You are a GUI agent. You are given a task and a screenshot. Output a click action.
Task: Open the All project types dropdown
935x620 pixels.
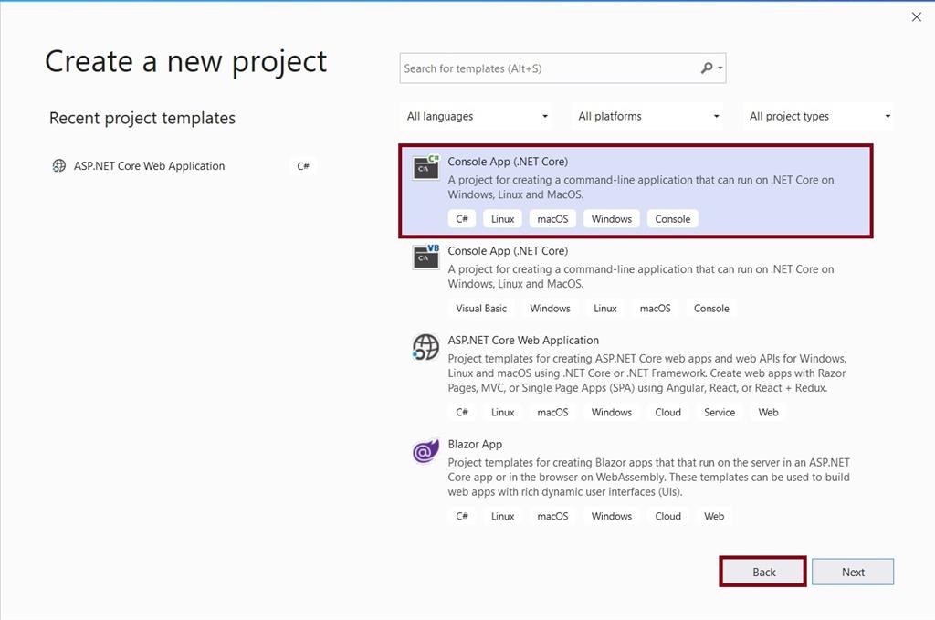tap(819, 116)
